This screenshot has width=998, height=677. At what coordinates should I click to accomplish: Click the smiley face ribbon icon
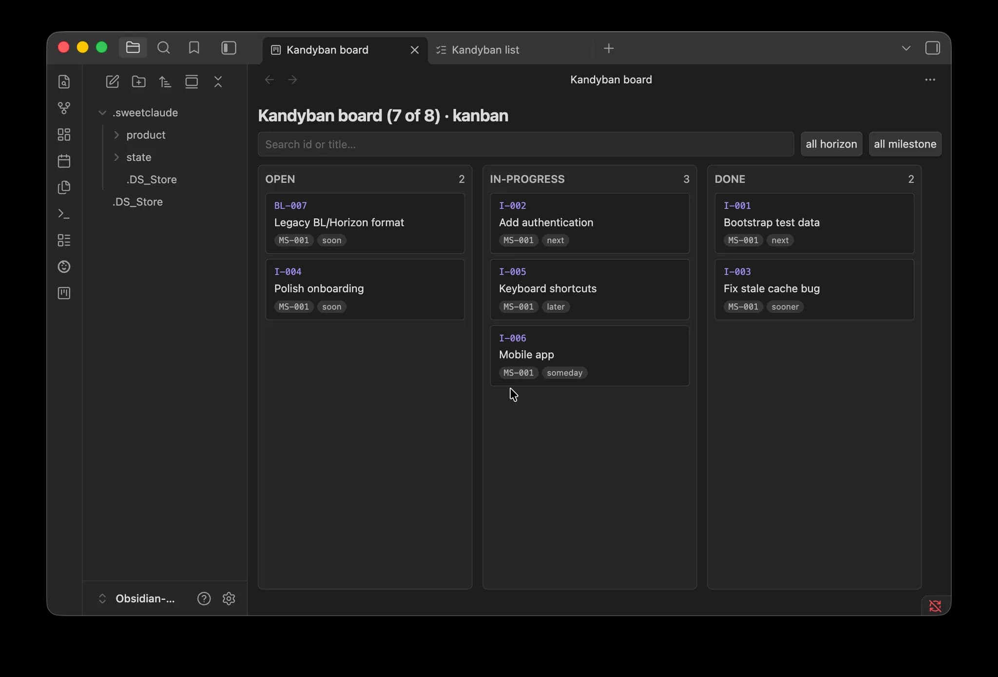click(64, 266)
